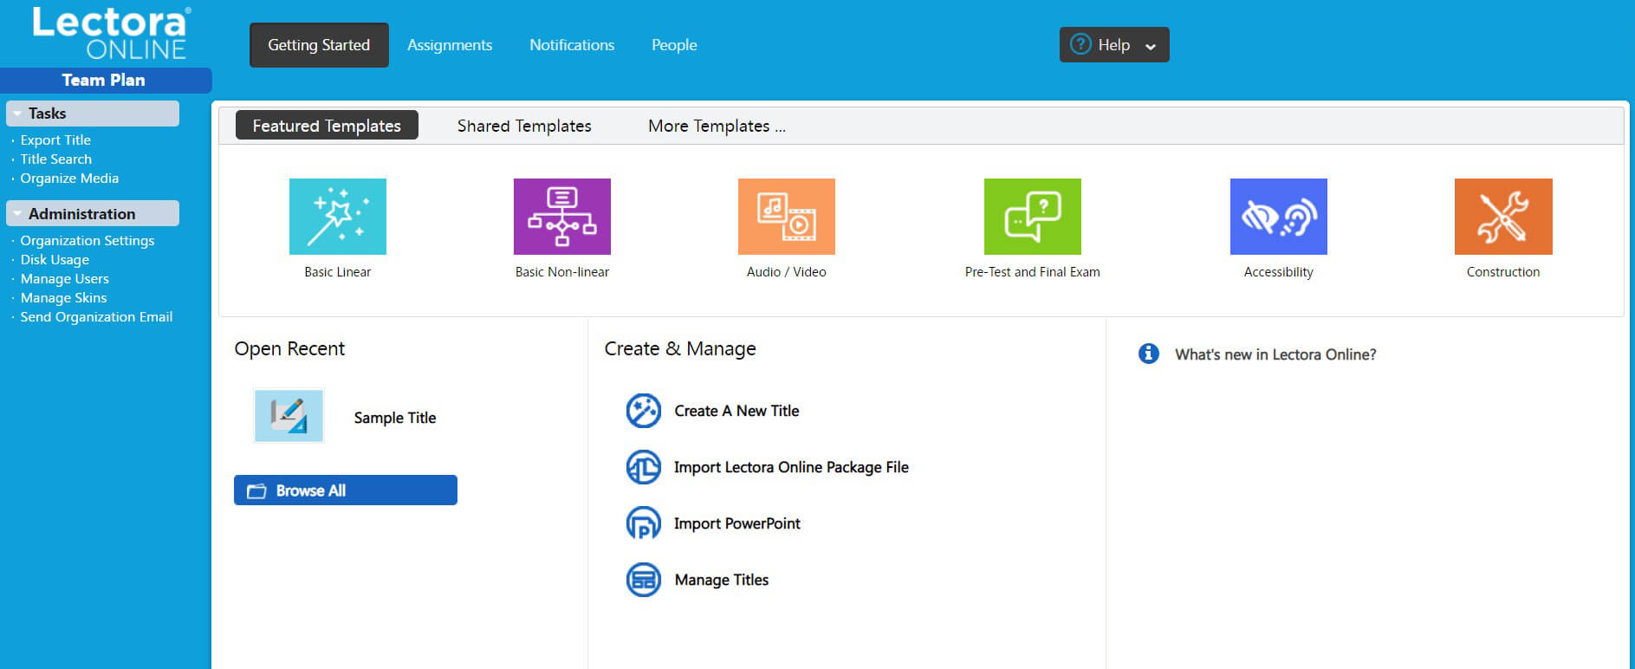Open the Basic Linear template icon
Image resolution: width=1635 pixels, height=669 pixels.
click(338, 217)
